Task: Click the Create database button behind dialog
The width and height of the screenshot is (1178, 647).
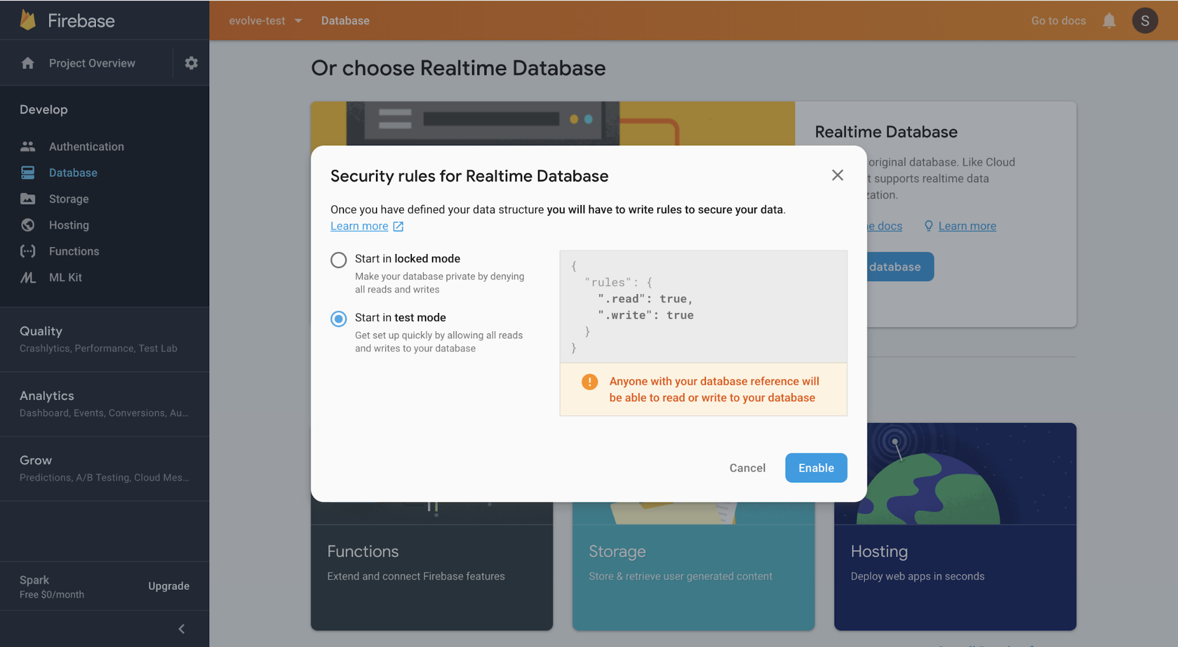Action: tap(900, 266)
